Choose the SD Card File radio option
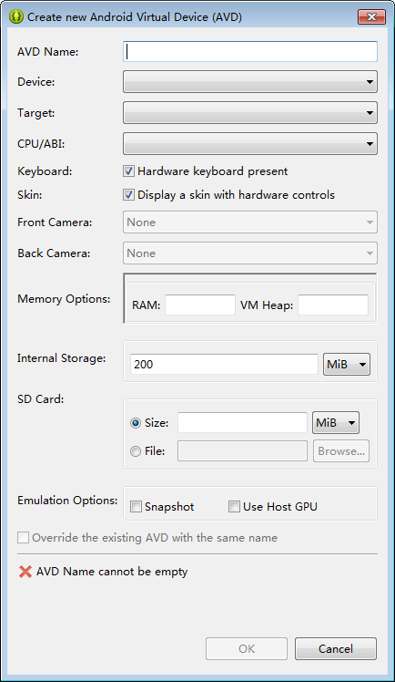The width and height of the screenshot is (395, 682). click(x=136, y=451)
